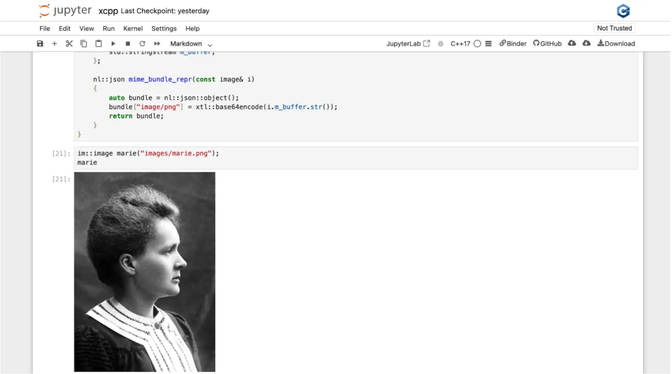
Task: Click the kernel status circle indicator
Action: point(477,43)
